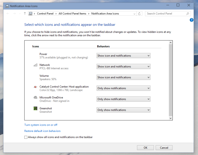198x155 pixels.
Task: Click the Forward navigation arrow
Action: [14, 13]
